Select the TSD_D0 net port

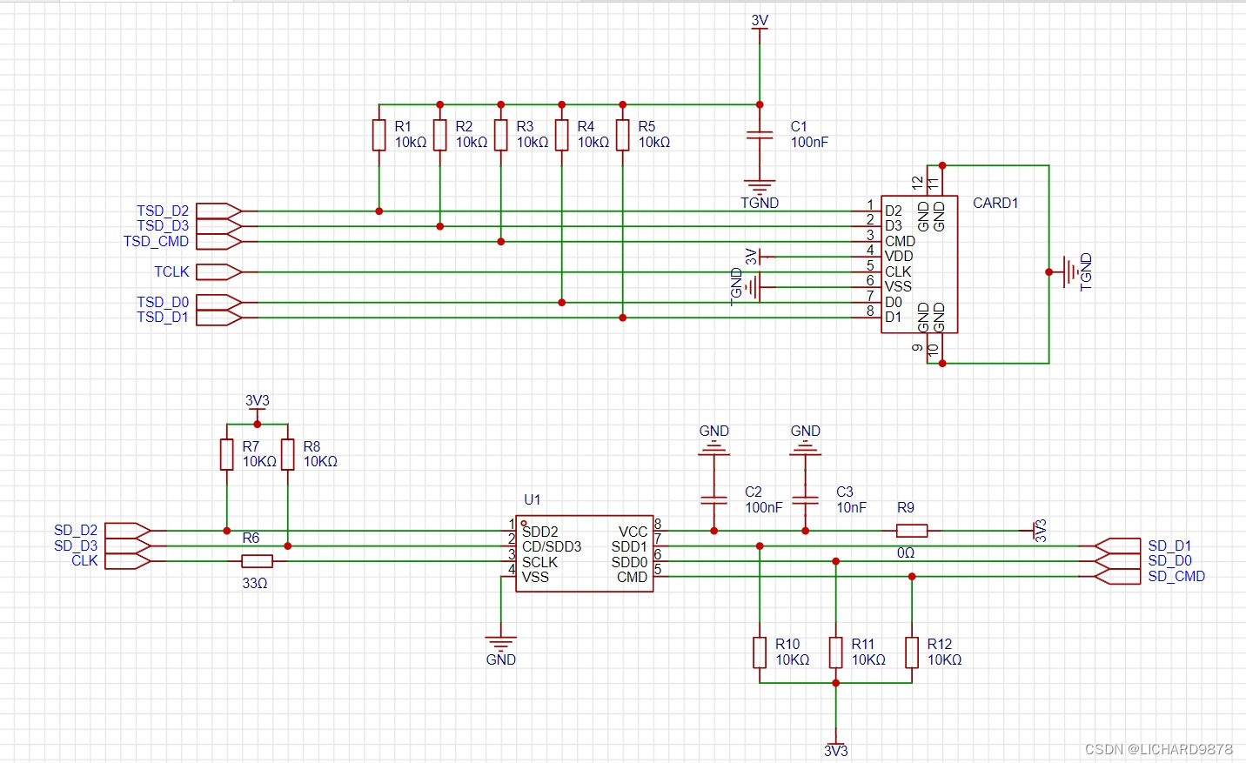218,303
